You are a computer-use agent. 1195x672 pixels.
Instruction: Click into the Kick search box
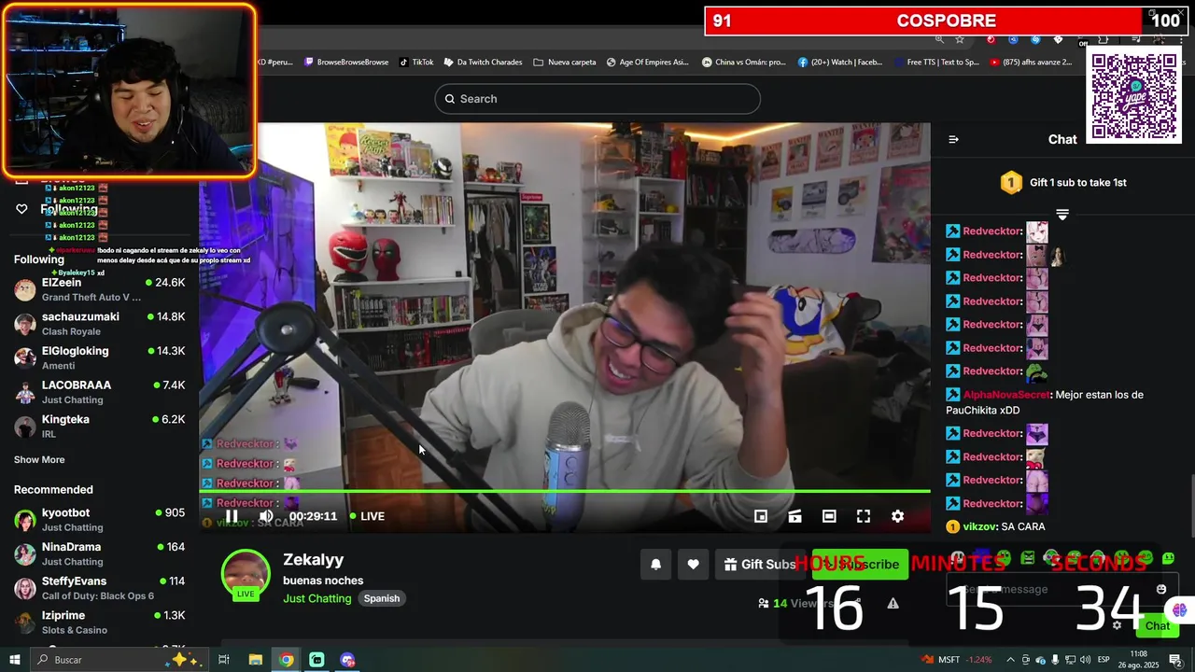(597, 99)
